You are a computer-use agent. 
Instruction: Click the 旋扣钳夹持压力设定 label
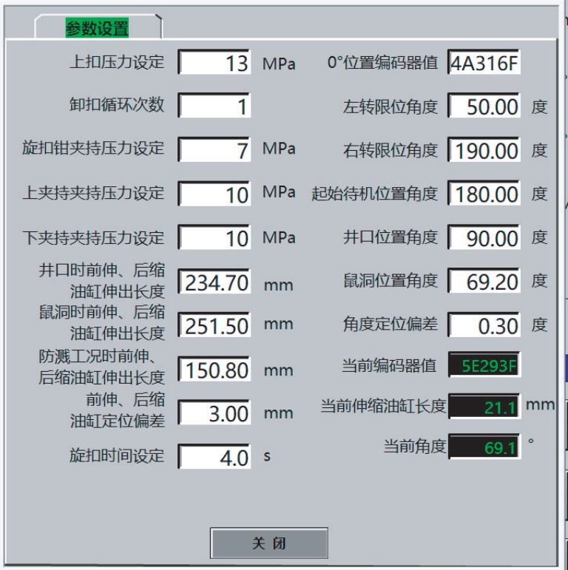93,148
